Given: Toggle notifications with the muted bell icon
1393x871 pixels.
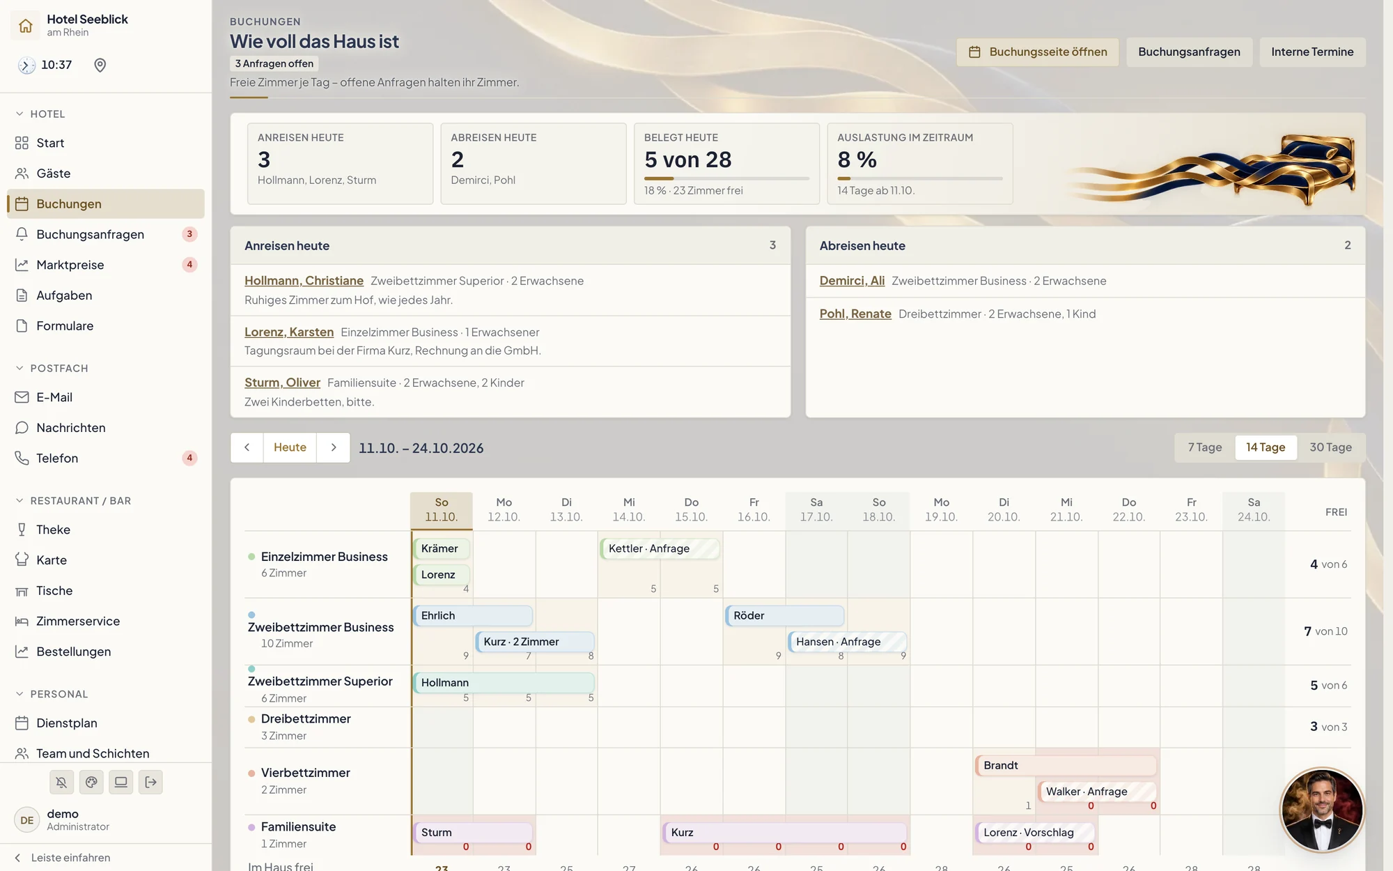Looking at the screenshot, I should [61, 782].
